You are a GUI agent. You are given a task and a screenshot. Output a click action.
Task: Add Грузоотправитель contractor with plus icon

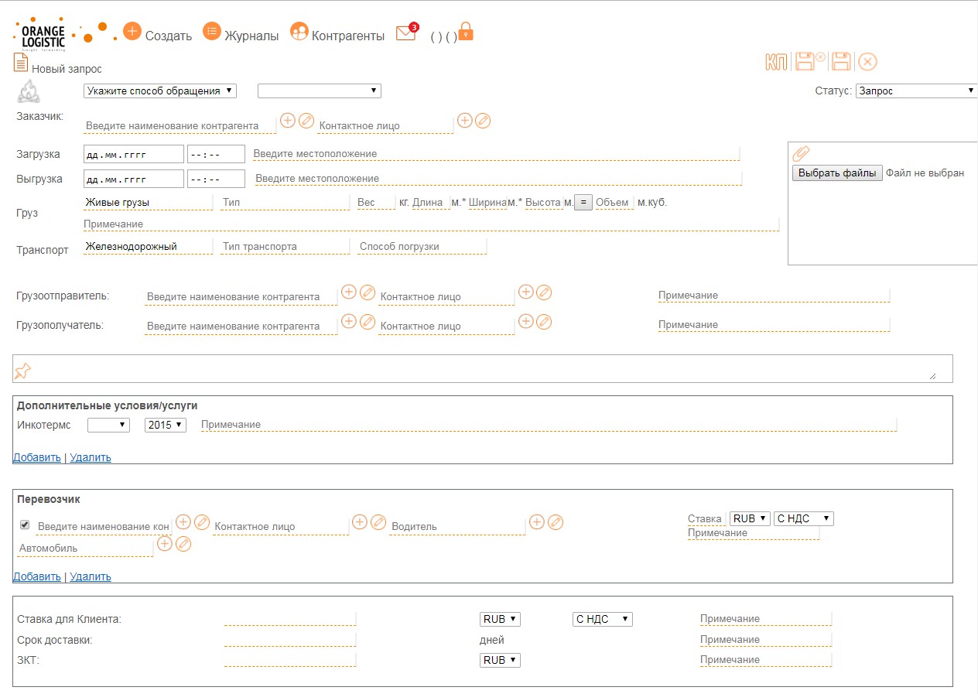349,292
